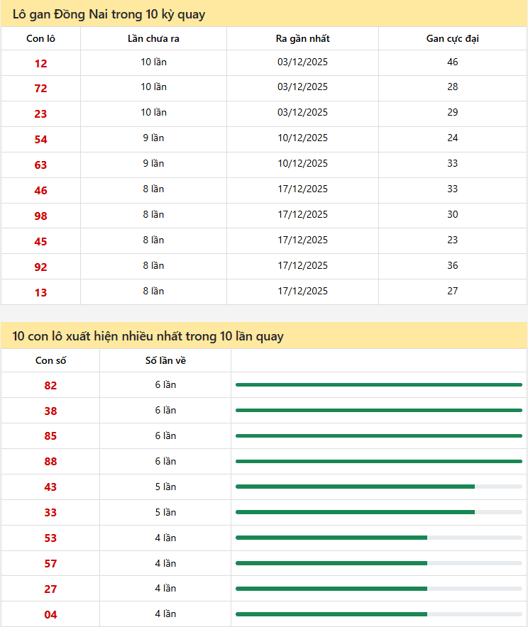This screenshot has height=627, width=528.
Task: Click the 'Lần chưa ra' column header
Action: pos(153,38)
